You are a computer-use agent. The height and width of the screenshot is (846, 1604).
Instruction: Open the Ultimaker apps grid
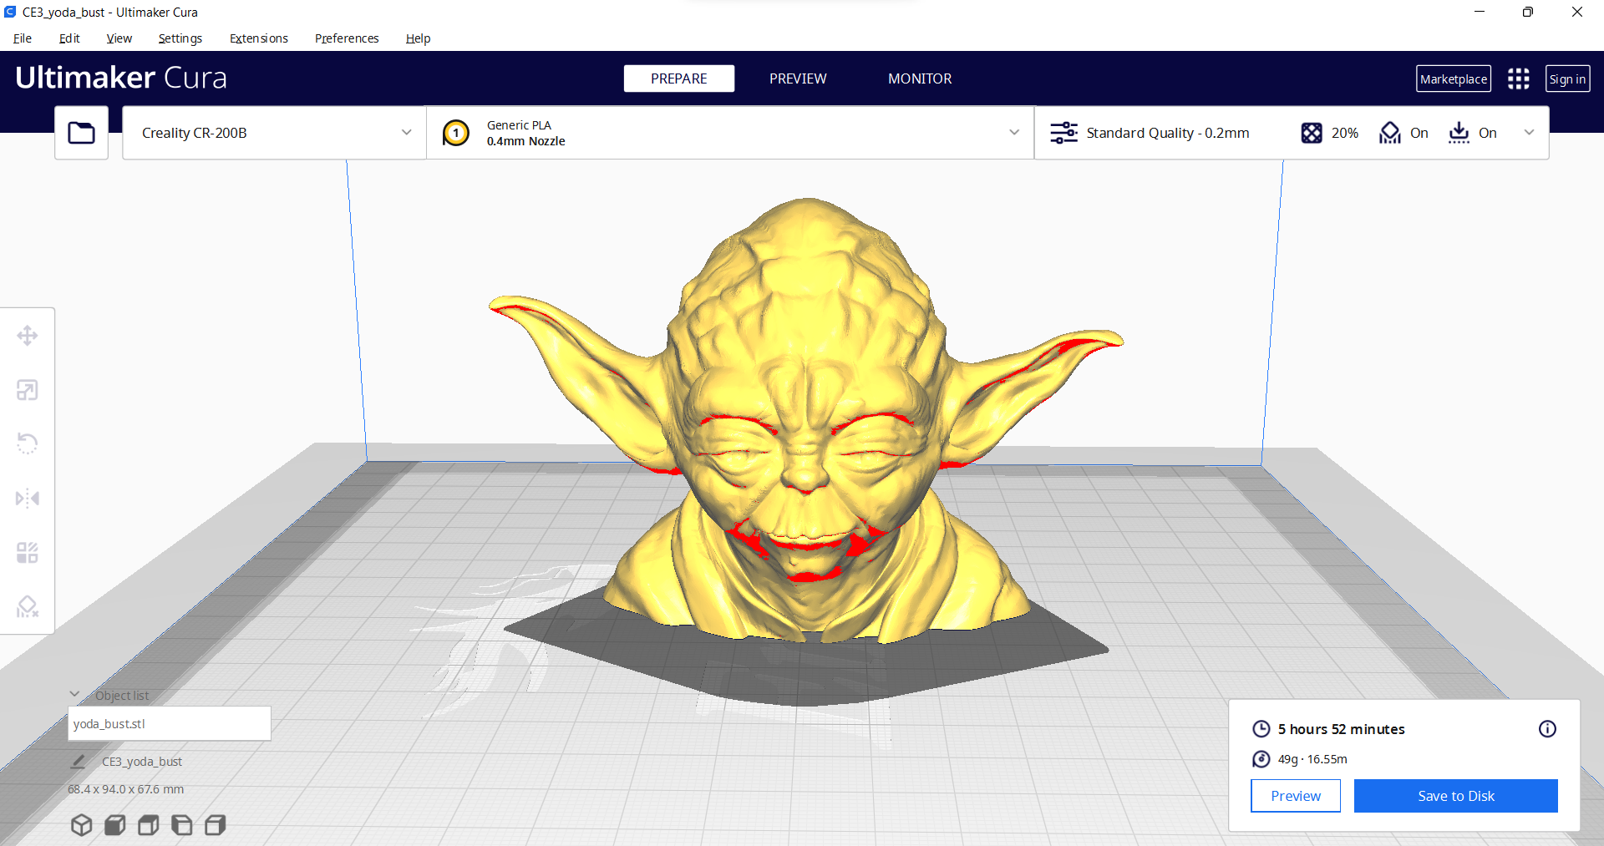click(1519, 79)
